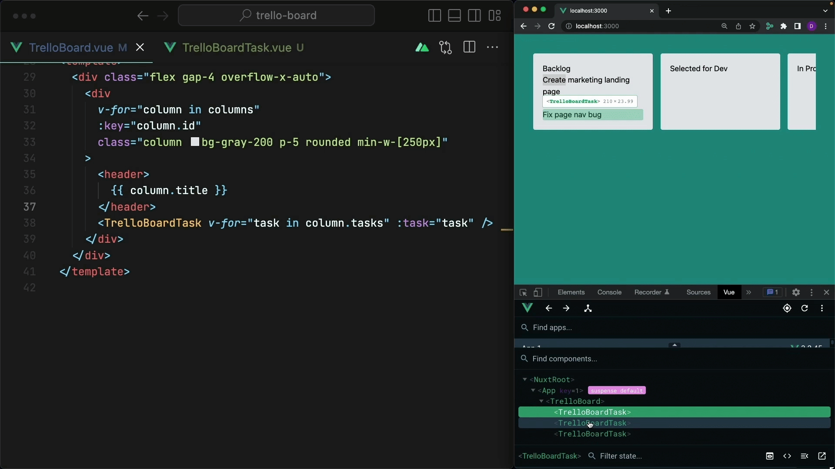The image size is (835, 469).
Task: Focus the Find apps search field
Action: pyautogui.click(x=674, y=328)
